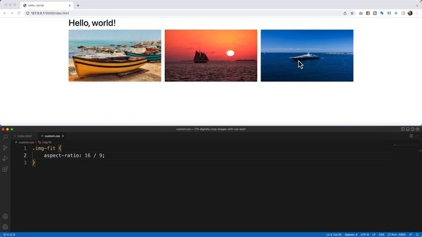Click line number 2 in the gutter
This screenshot has width=422, height=237.
click(25, 155)
